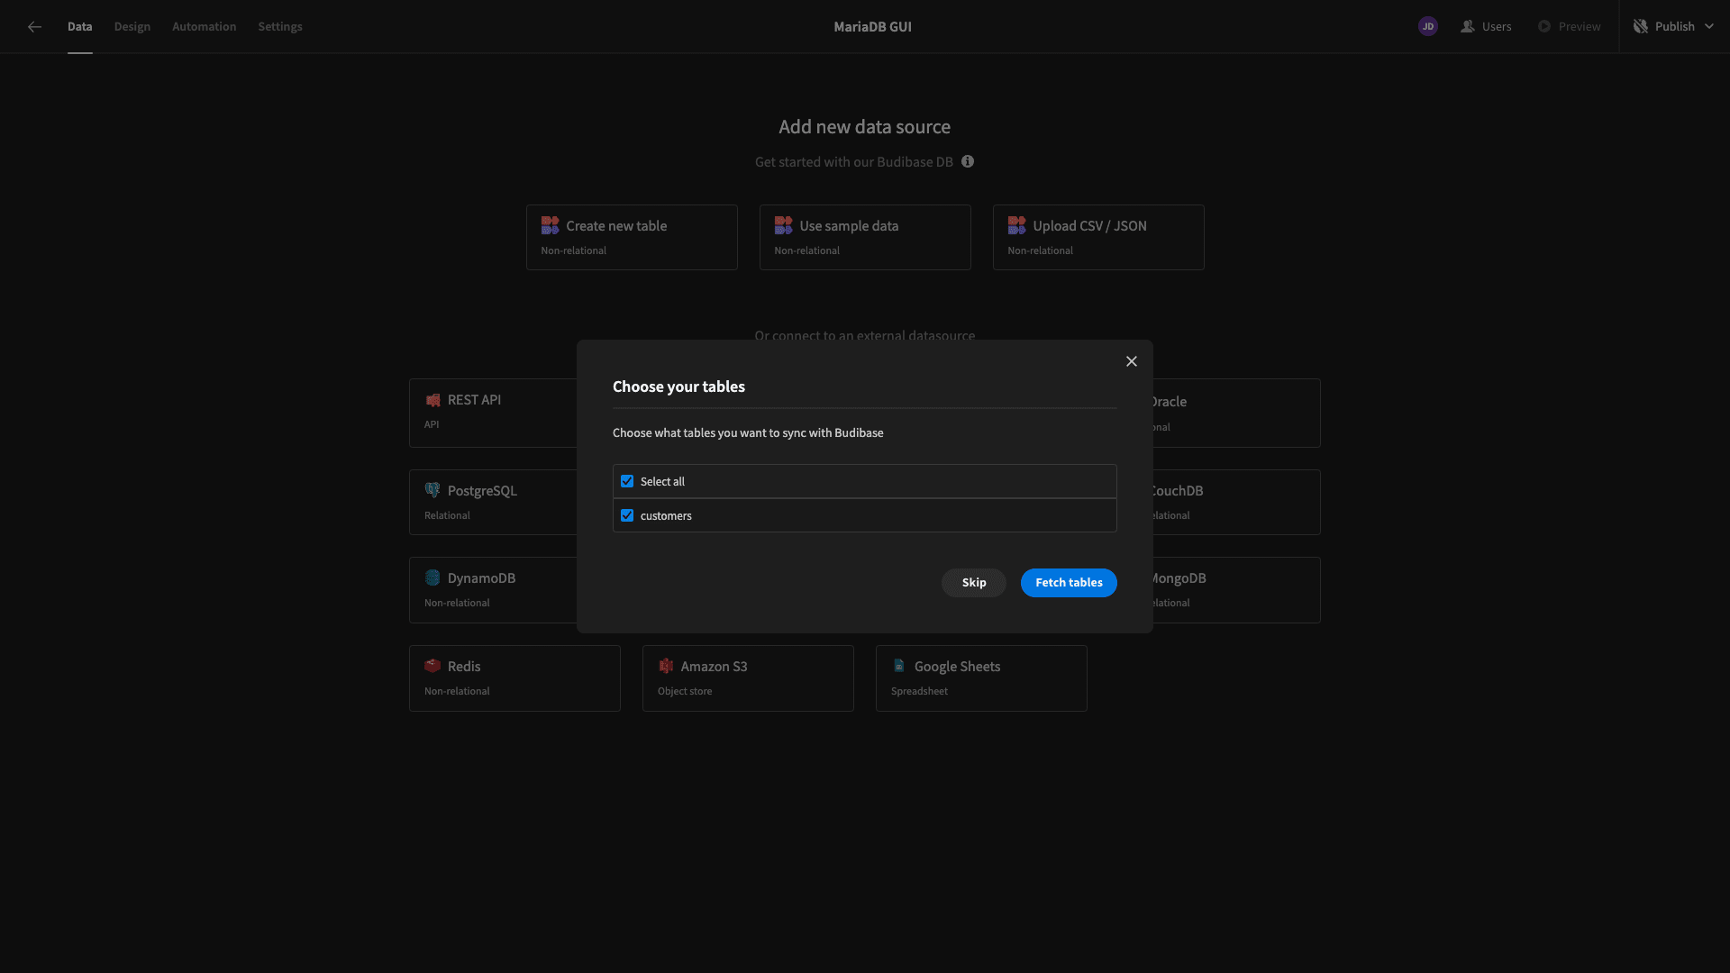Viewport: 1730px width, 973px height.
Task: Click the Google Sheets icon
Action: pyautogui.click(x=899, y=666)
